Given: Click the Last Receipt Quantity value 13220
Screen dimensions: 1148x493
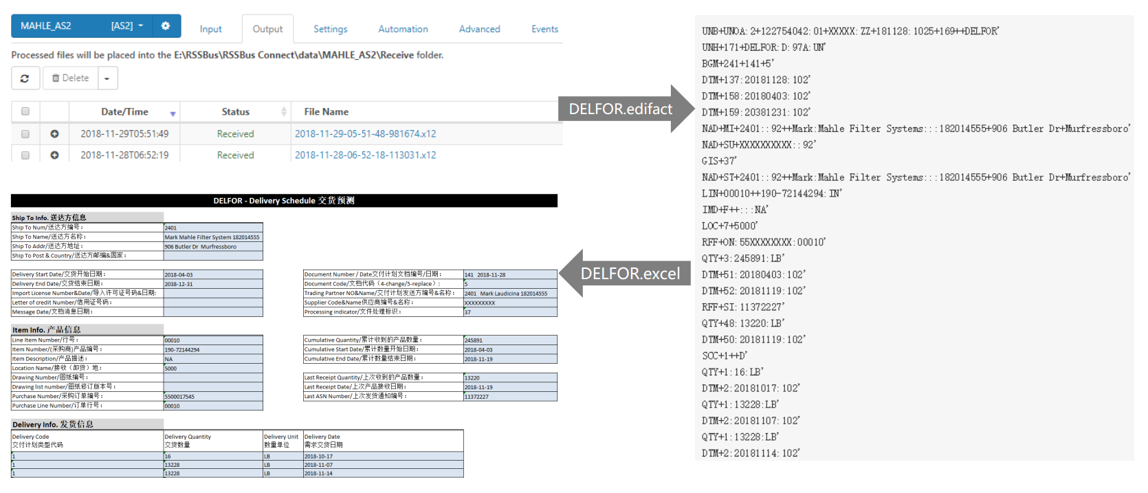Looking at the screenshot, I should coord(510,377).
